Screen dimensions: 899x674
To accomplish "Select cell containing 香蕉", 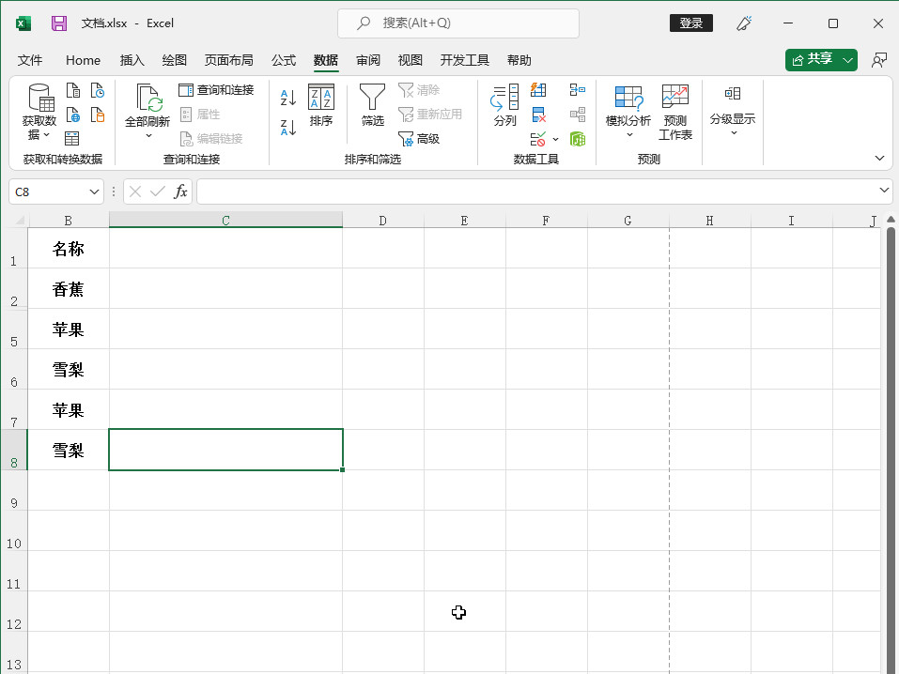I will 69,288.
